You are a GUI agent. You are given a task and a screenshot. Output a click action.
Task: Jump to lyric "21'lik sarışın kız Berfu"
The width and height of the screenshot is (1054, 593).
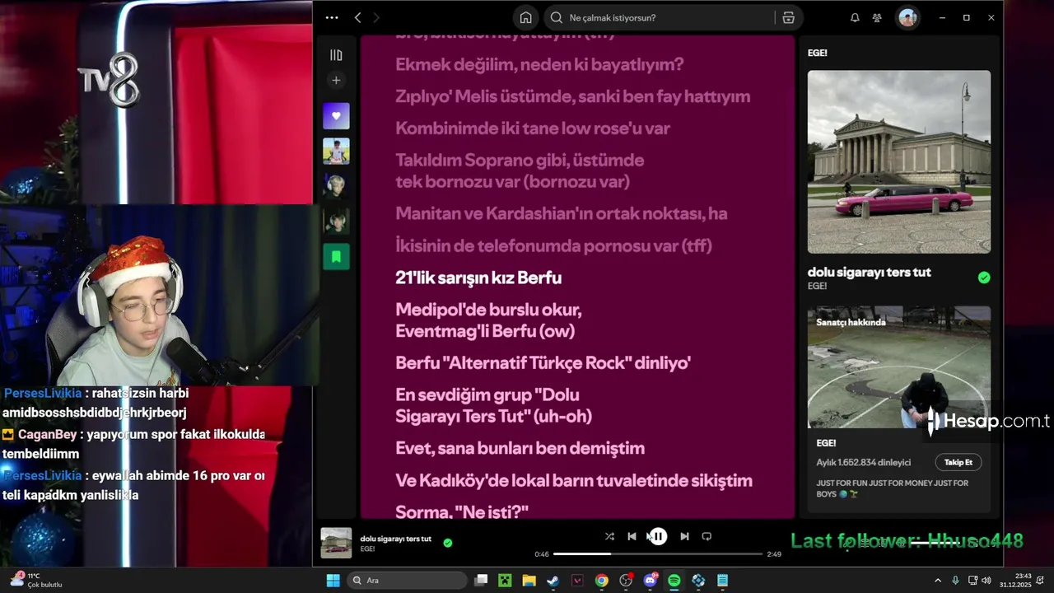(478, 278)
